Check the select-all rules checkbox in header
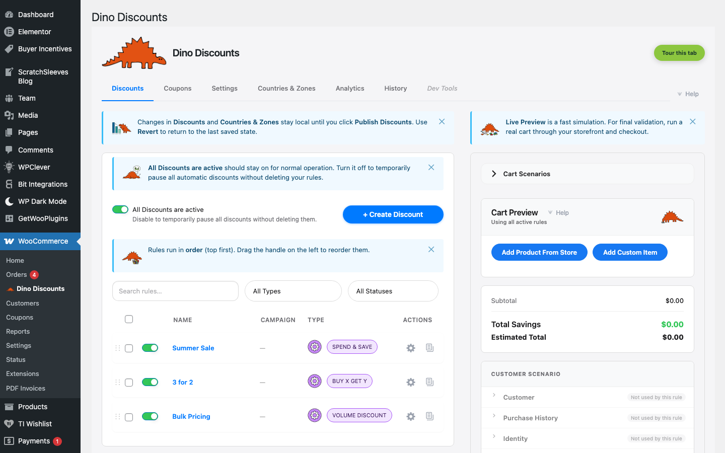725x453 pixels. click(x=129, y=319)
